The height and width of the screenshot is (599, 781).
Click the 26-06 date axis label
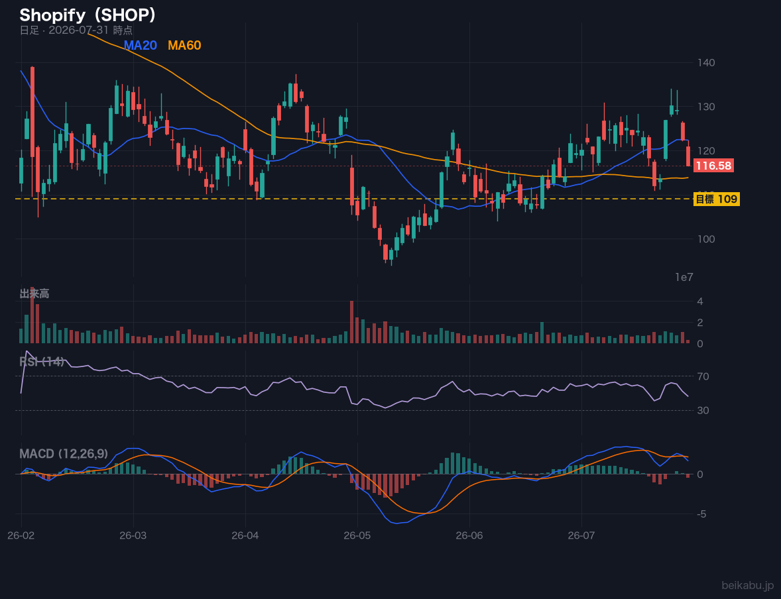[x=469, y=536]
